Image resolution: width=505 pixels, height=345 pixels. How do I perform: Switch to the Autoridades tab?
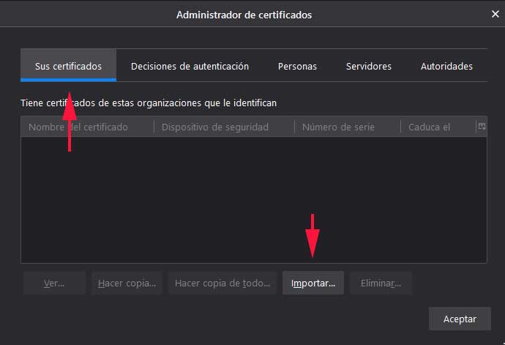446,66
